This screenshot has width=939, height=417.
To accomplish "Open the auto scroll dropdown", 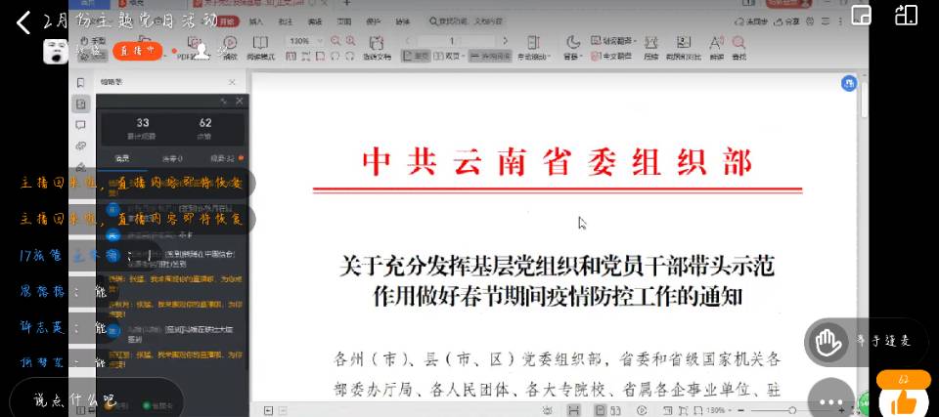I will click(x=532, y=47).
